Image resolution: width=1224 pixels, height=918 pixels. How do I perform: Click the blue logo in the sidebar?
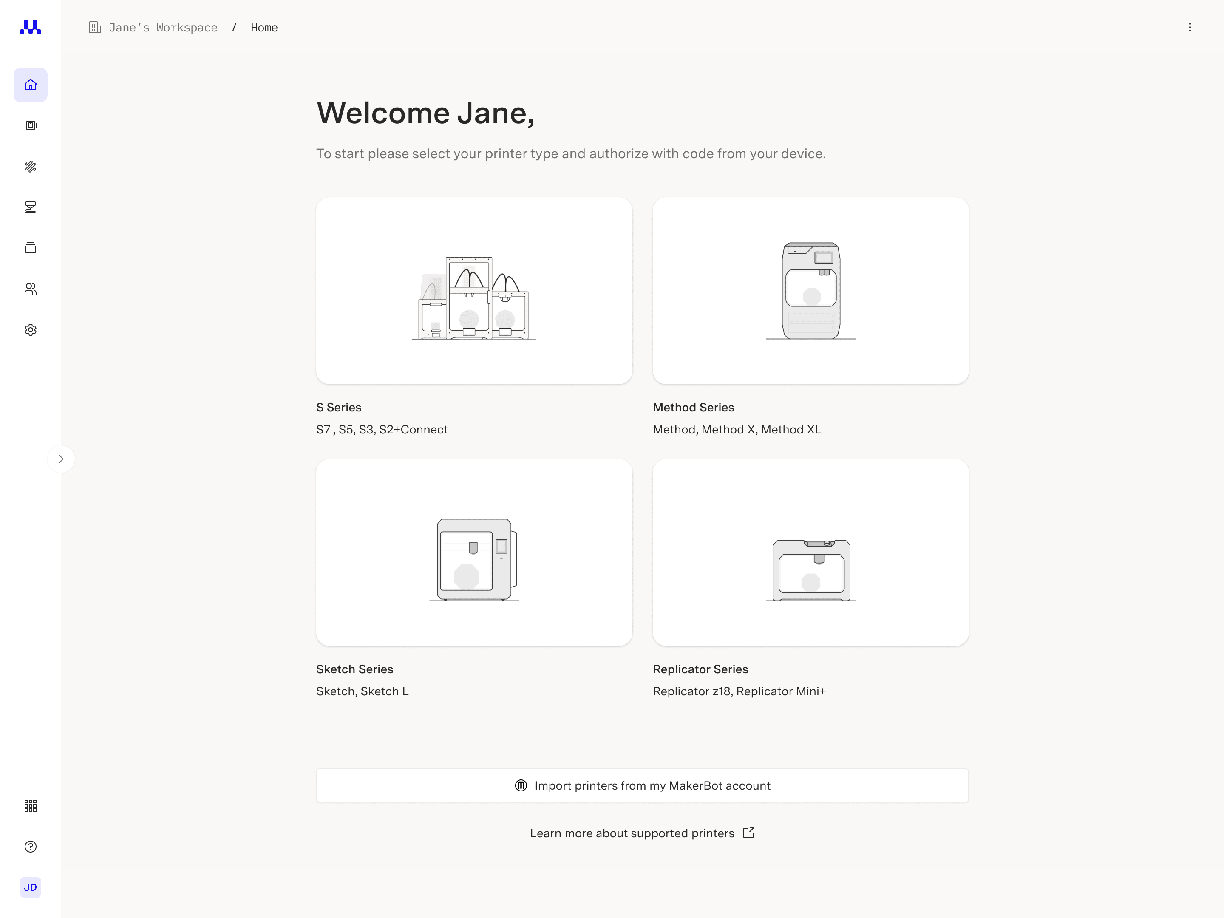point(31,27)
